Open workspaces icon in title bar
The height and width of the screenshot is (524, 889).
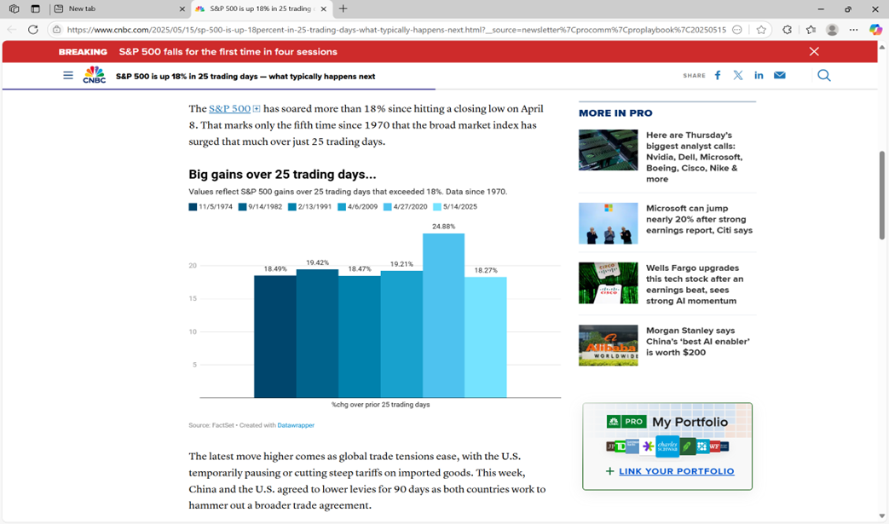click(14, 9)
